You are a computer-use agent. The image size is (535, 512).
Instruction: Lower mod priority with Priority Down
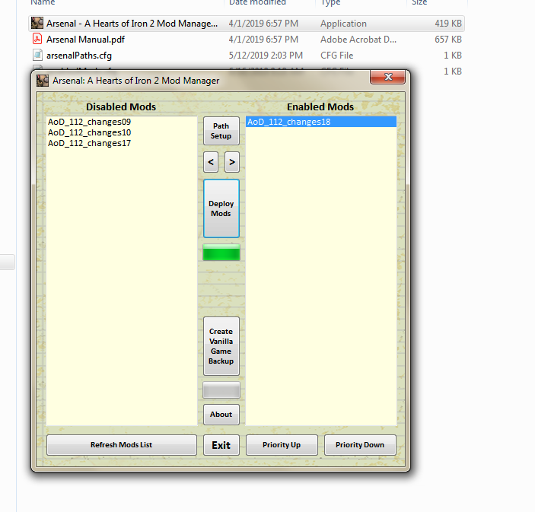(360, 445)
